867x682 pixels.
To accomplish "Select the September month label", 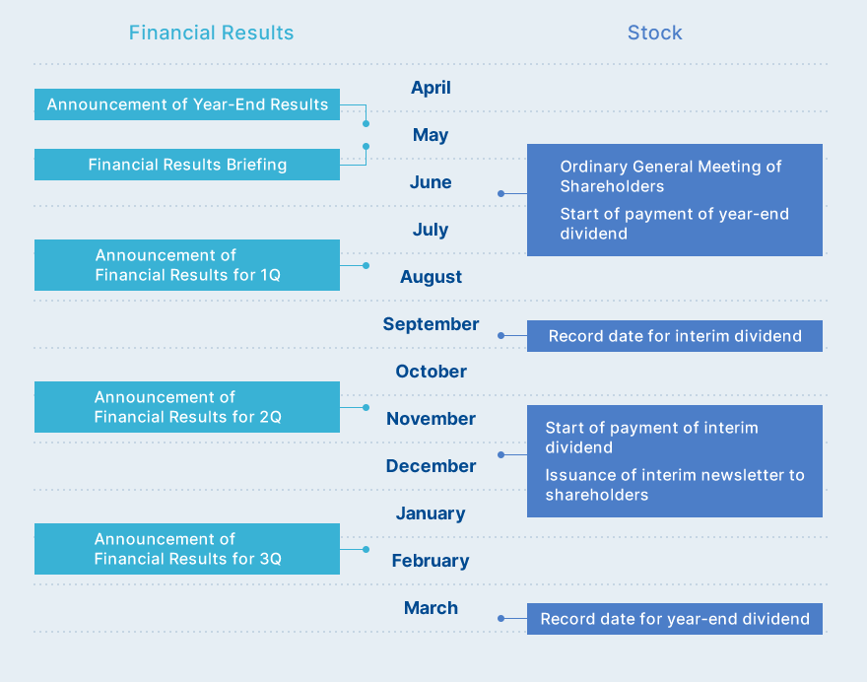I will (431, 324).
